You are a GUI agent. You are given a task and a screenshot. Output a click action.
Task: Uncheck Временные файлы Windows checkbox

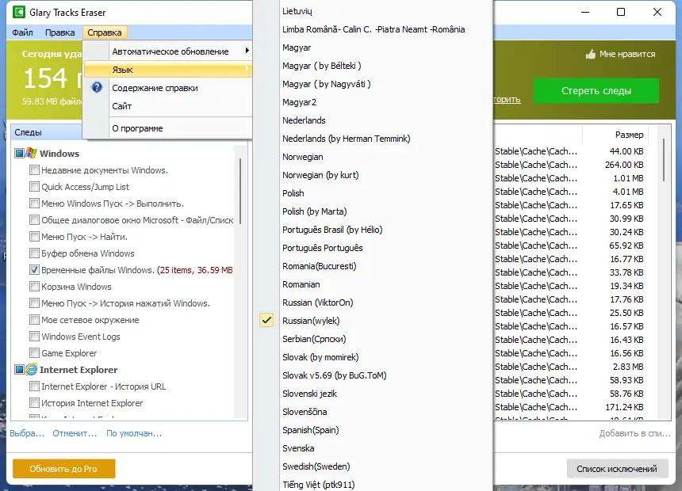coord(34,270)
